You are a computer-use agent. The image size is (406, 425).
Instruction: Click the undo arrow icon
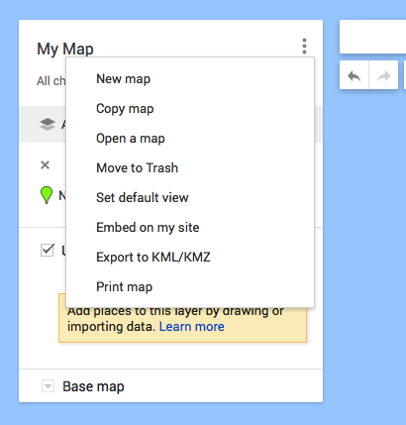point(354,75)
